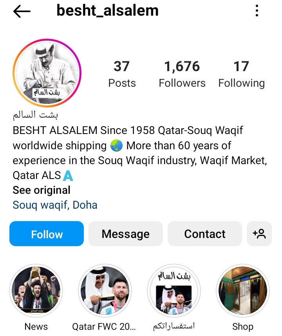View the profile picture story
The height and width of the screenshot is (336, 282).
tap(47, 73)
